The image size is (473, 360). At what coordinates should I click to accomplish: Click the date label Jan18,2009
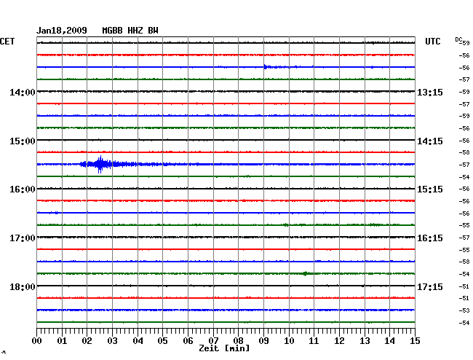[x=62, y=31]
